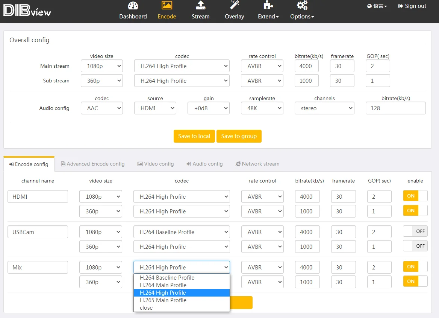Image resolution: width=439 pixels, height=318 pixels.
Task: Open samplerate 48K dropdown
Action: [262, 108]
